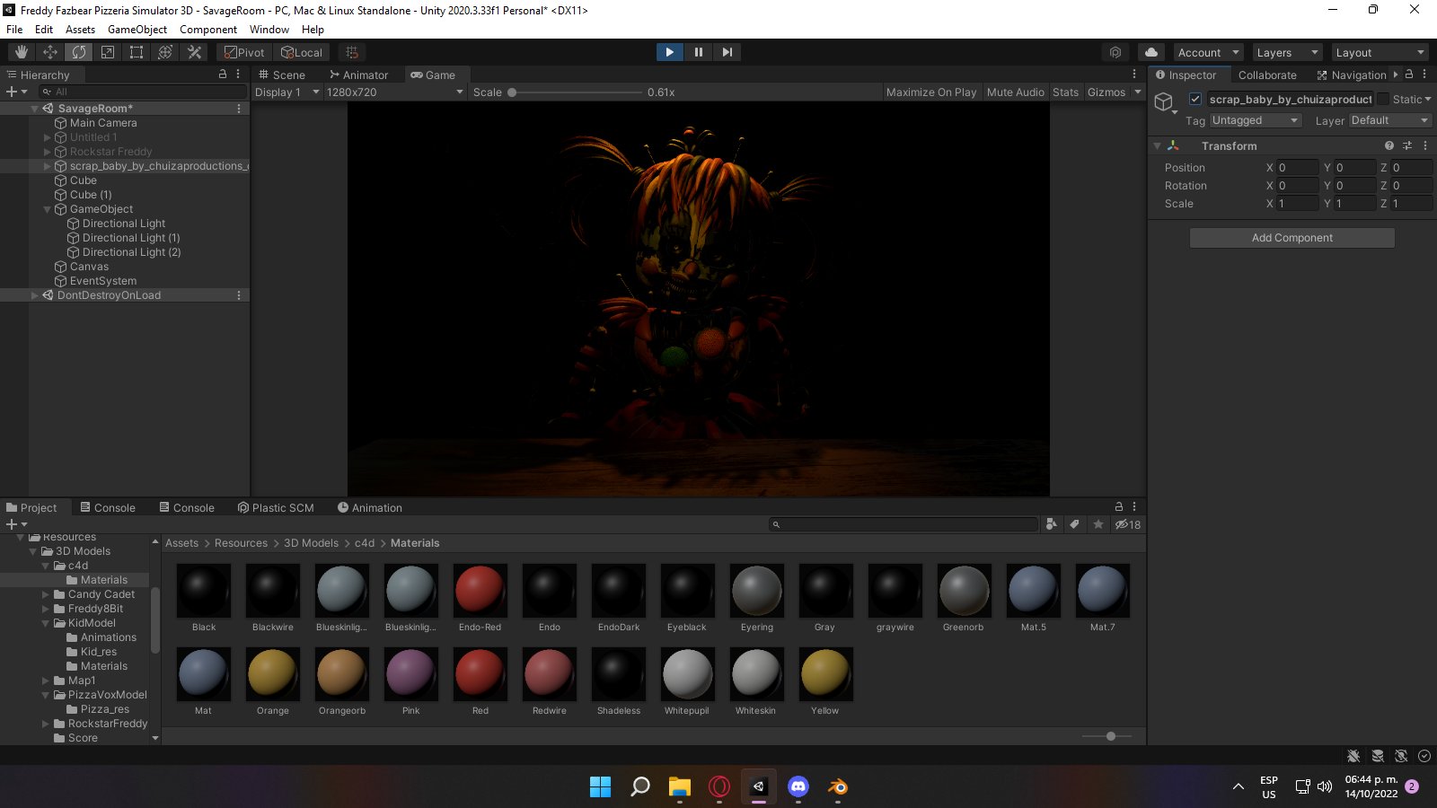Select the Move tool
Viewport: 1437px width, 808px height.
point(50,52)
